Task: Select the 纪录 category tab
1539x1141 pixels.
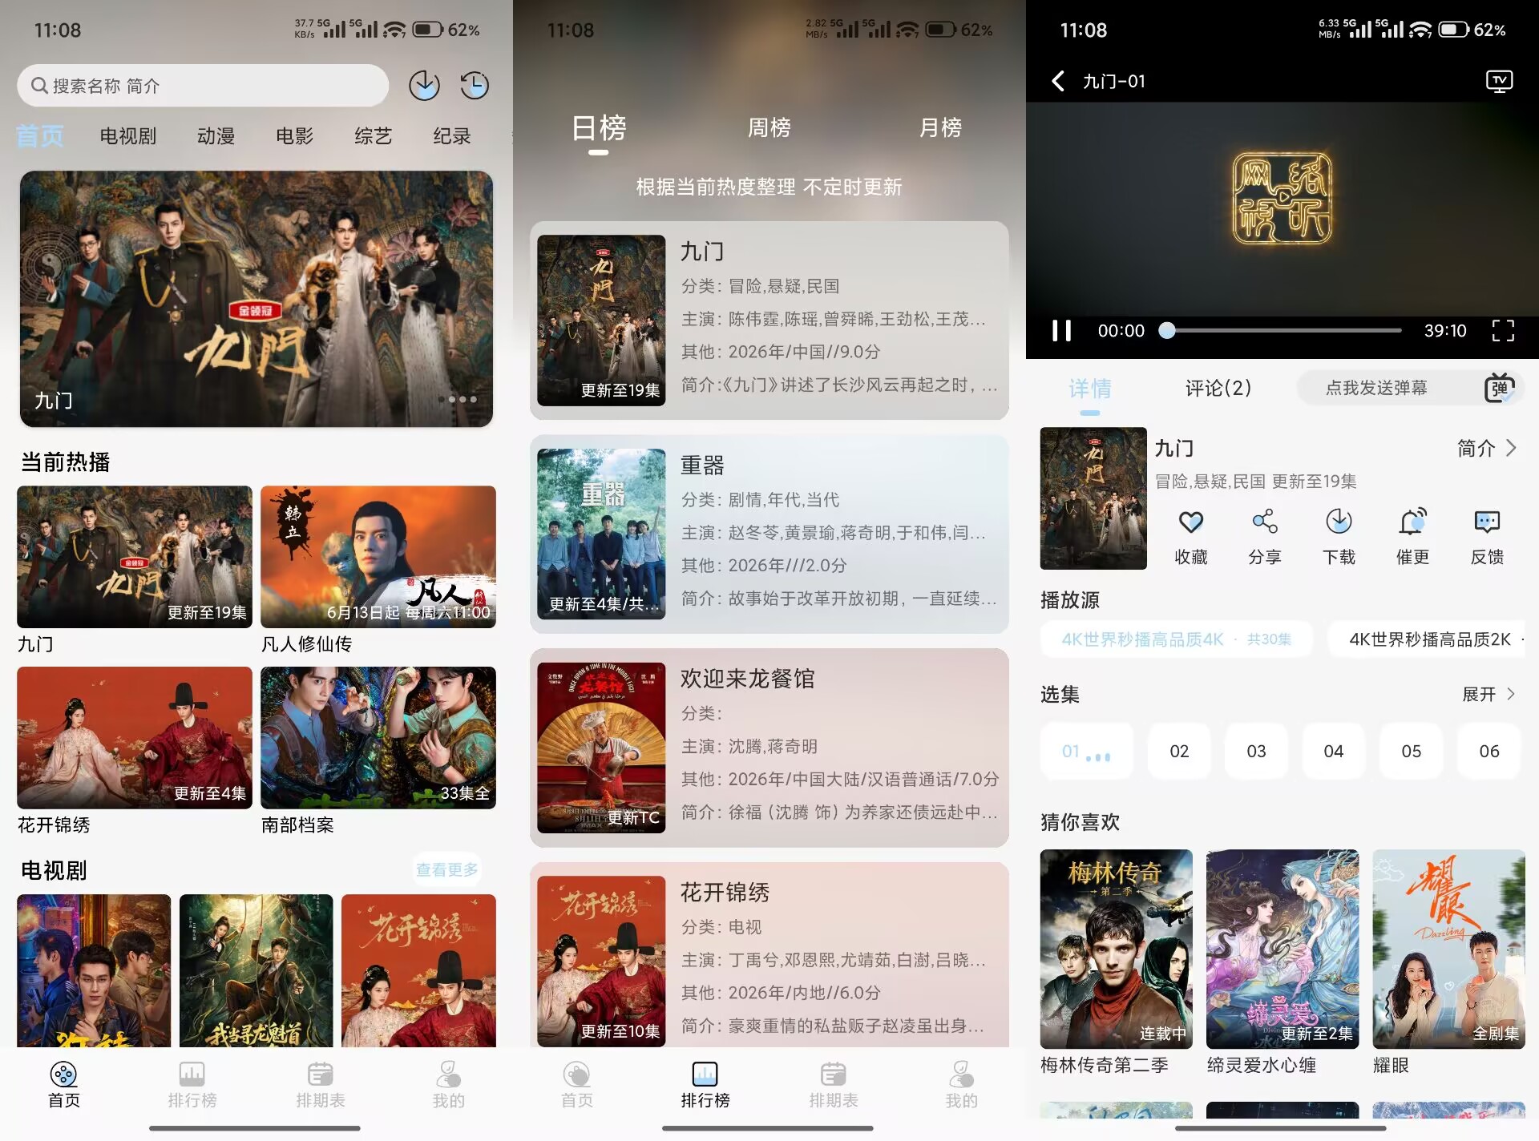Action: tap(452, 136)
